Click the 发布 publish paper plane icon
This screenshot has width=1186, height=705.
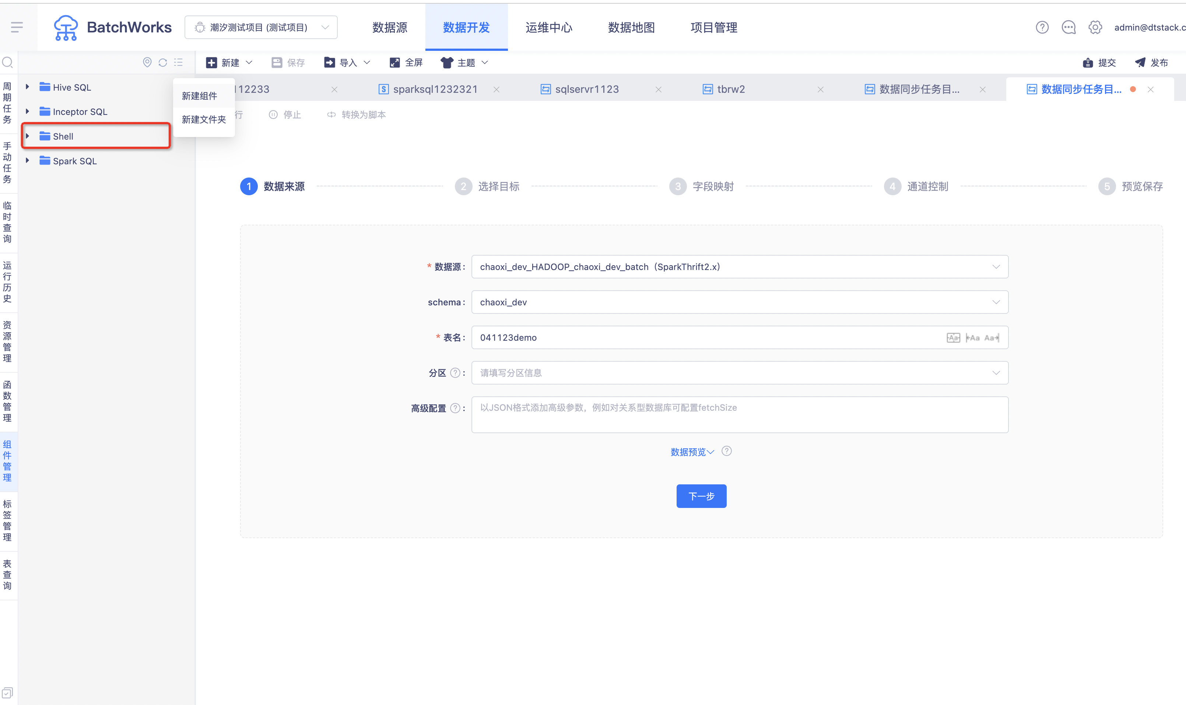(1140, 63)
